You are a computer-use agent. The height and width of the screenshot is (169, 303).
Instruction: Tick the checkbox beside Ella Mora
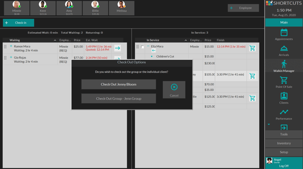(x=142, y=47)
